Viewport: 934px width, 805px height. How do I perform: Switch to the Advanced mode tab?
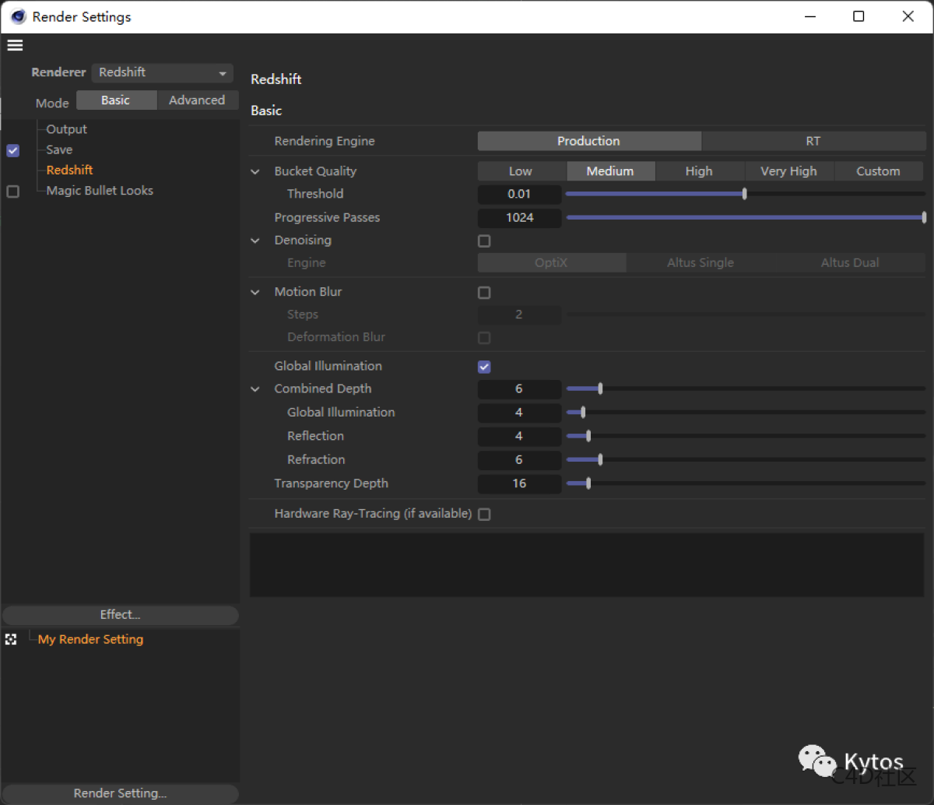(198, 100)
